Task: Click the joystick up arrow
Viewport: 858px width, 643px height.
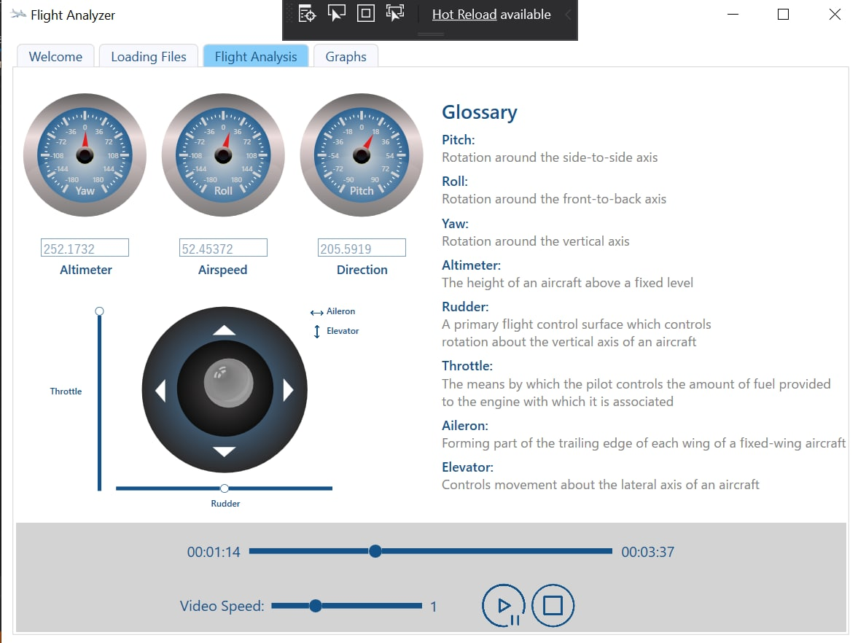Action: pyautogui.click(x=225, y=330)
